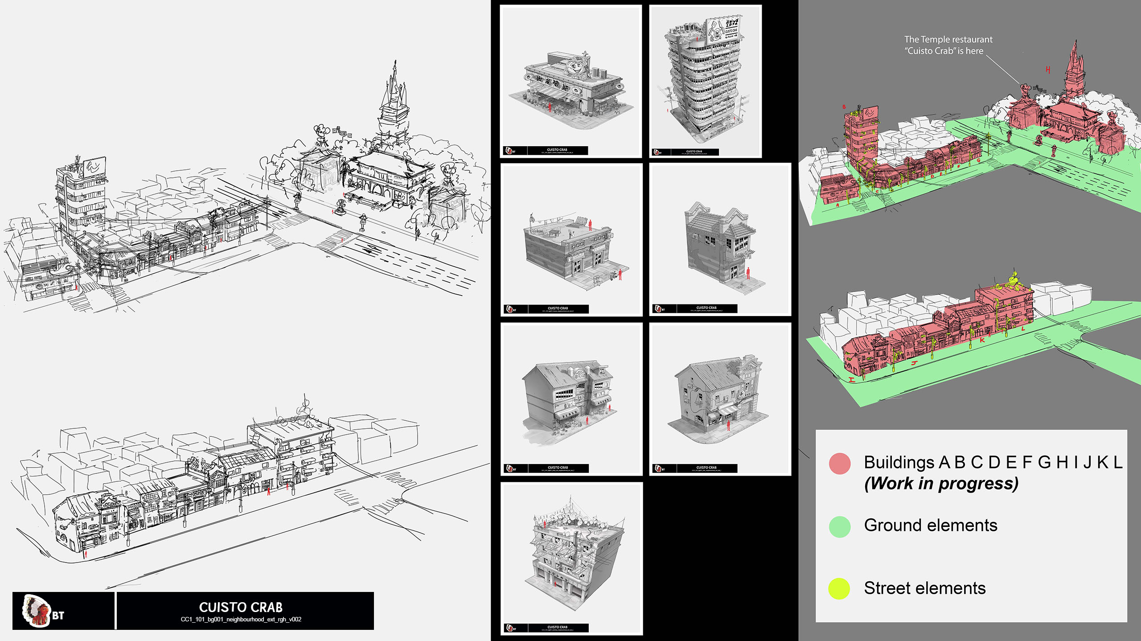This screenshot has width=1141, height=641.
Task: Click the CC1_101_bg001 file name text
Action: pos(241,620)
